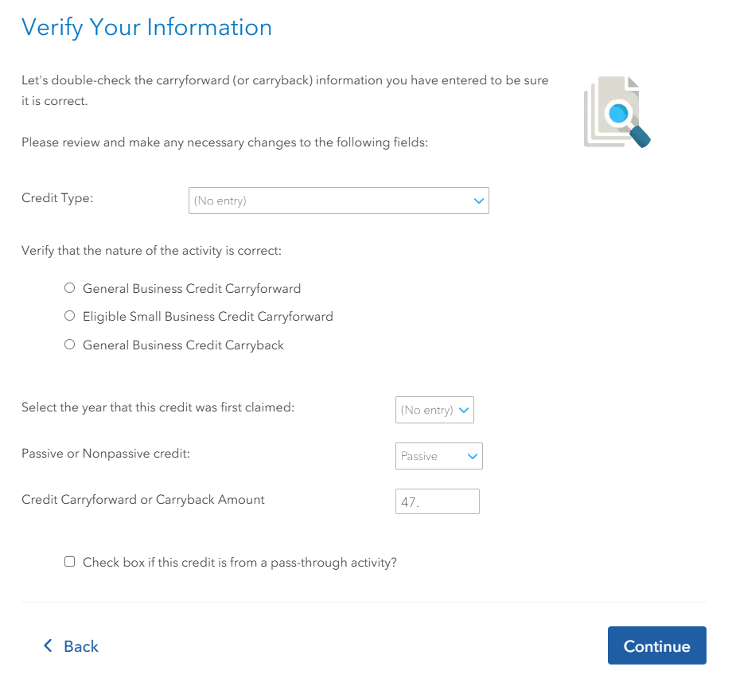
Task: Select General Business Credit Carryback radio option
Action: [70, 345]
